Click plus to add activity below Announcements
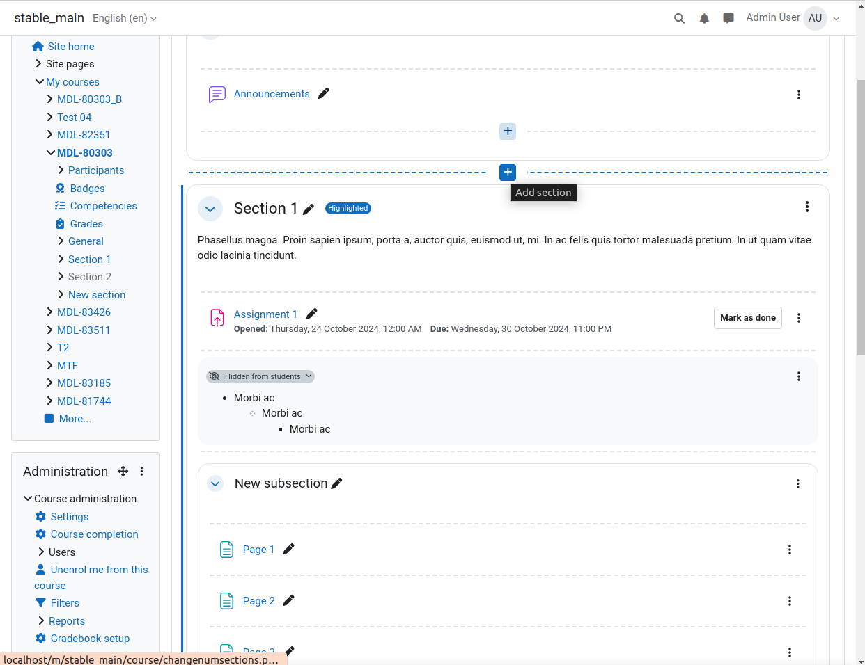The height and width of the screenshot is (665, 865). pos(508,131)
